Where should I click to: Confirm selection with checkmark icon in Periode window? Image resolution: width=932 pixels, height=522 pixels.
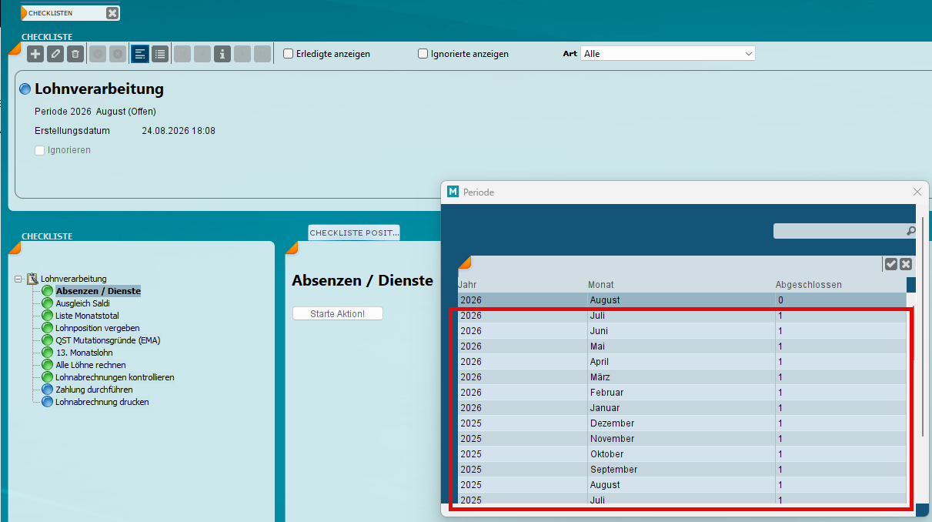(891, 264)
